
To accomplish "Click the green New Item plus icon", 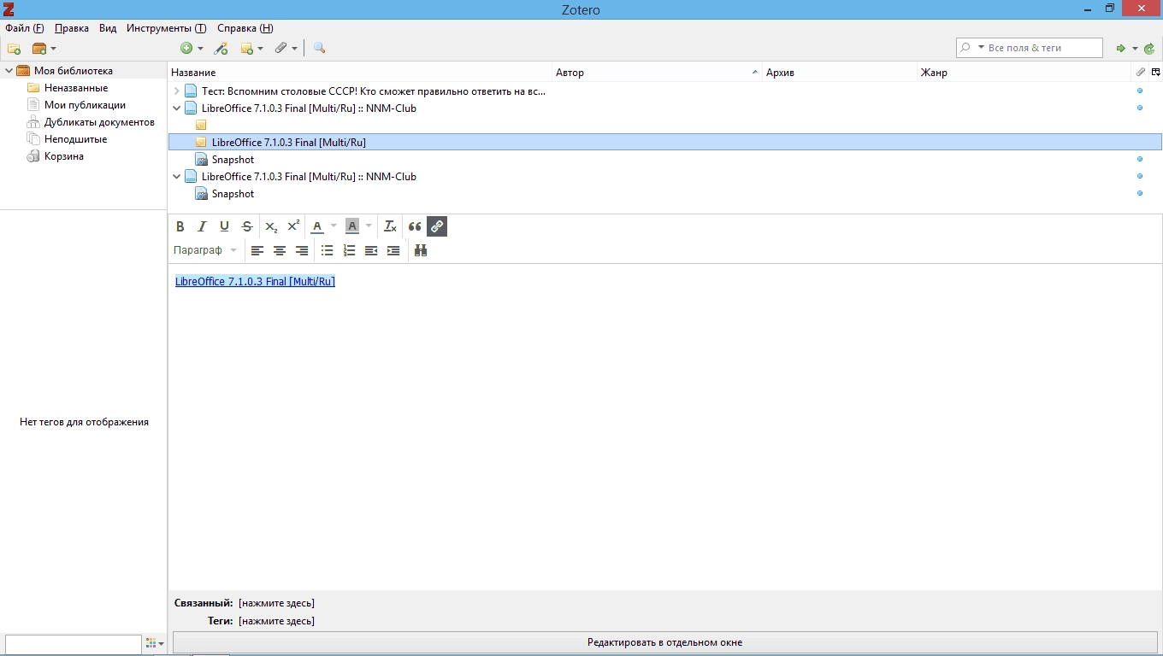I will point(186,49).
